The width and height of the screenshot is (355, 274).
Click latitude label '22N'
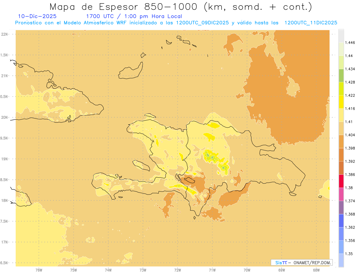pyautogui.click(x=5, y=34)
